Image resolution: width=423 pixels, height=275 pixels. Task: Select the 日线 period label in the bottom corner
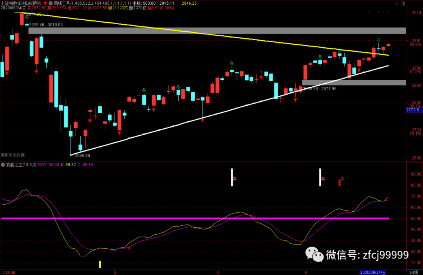(x=414, y=272)
